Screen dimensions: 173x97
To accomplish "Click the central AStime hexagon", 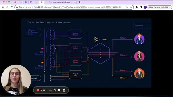I will click(x=100, y=53).
